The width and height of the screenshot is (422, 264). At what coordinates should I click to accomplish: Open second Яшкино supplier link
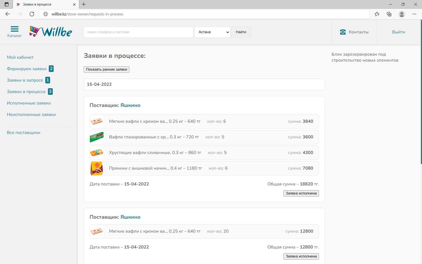point(130,217)
